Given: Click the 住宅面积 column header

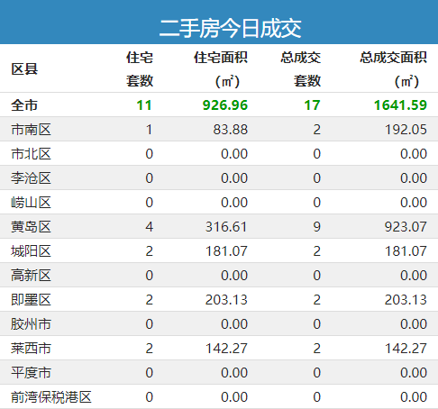Looking at the screenshot, I should pos(221,69).
